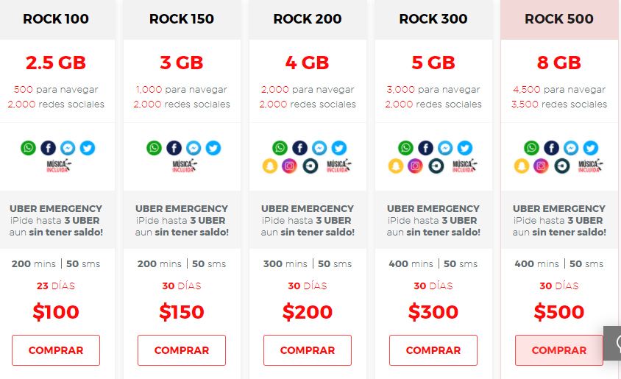Click the Música Incluida badge in ROCK 150
Viewport: 621px width, 379px height.
183,166
